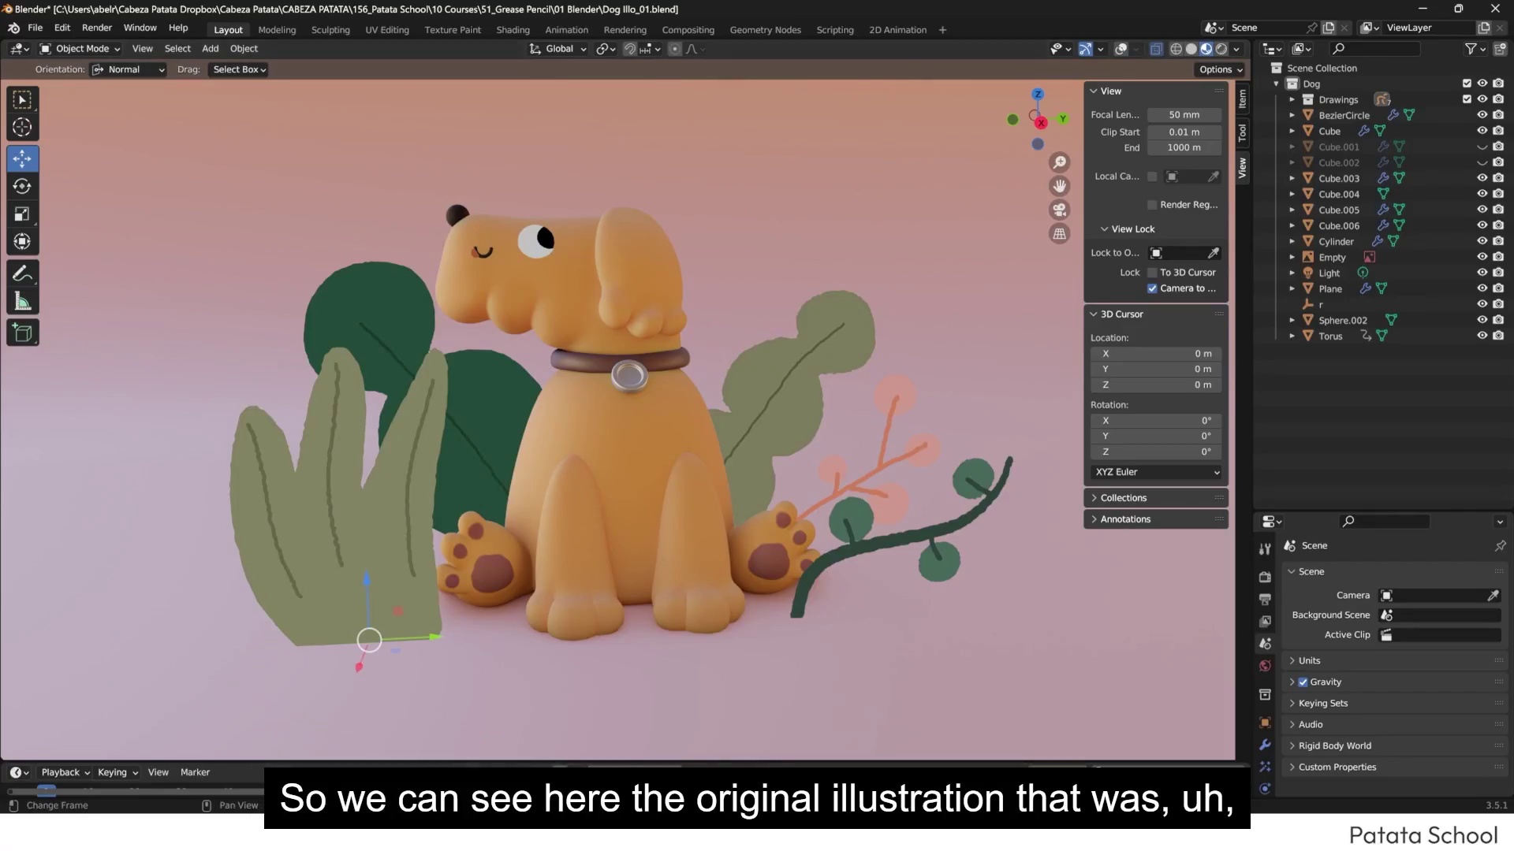The image size is (1514, 851).
Task: Open the Render properties tab
Action: point(1265,577)
